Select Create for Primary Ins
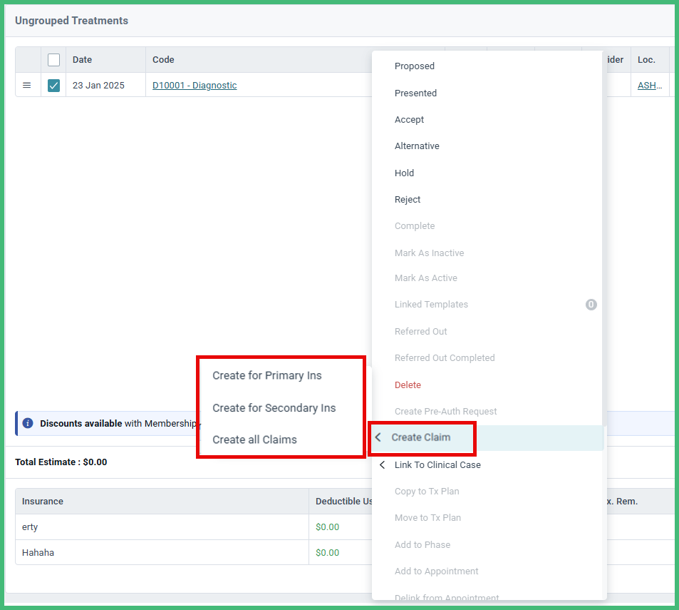This screenshot has width=679, height=610. [267, 375]
